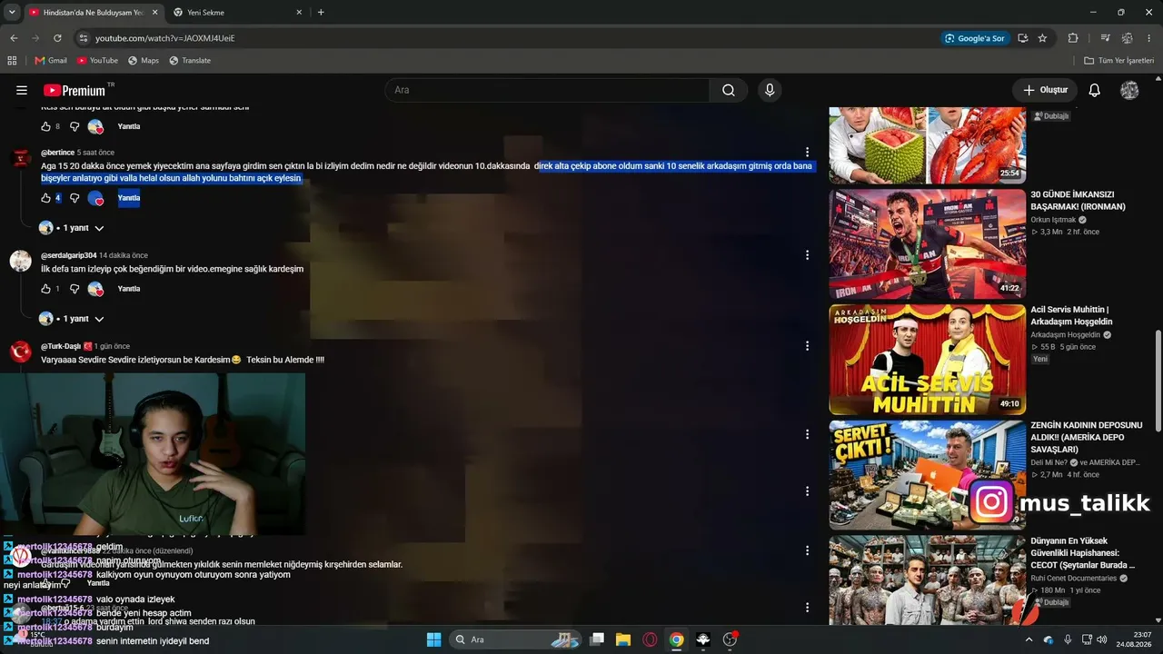Screen dimensions: 1163x654
Task: Dislike the @serdalgarip304 comment
Action: tap(75, 289)
